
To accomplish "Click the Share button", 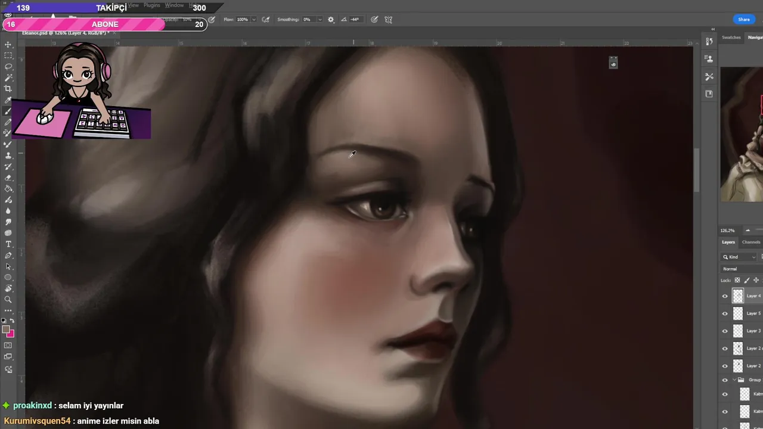I will (744, 20).
